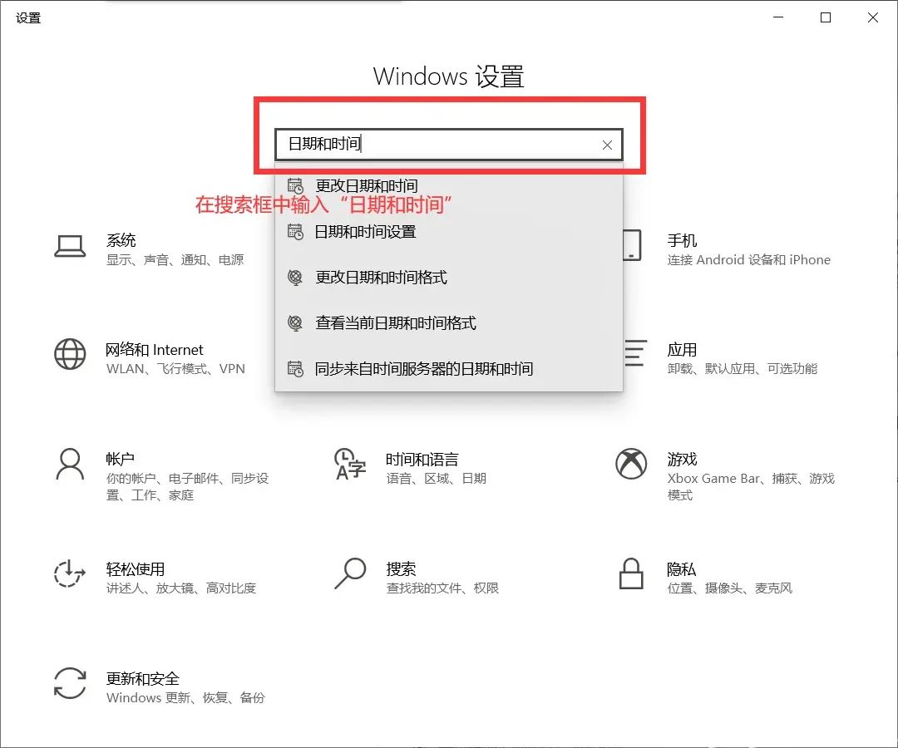Click the Accounts person icon
The height and width of the screenshot is (748, 898).
70,464
